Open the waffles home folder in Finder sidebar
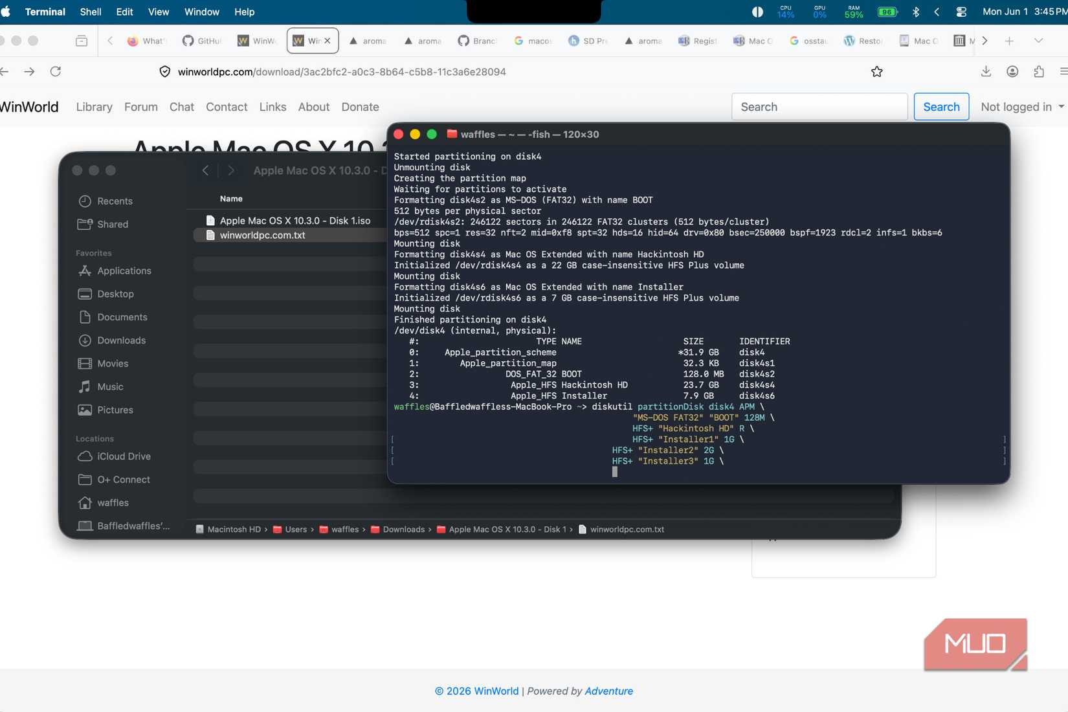Image resolution: width=1068 pixels, height=712 pixels. click(x=113, y=503)
